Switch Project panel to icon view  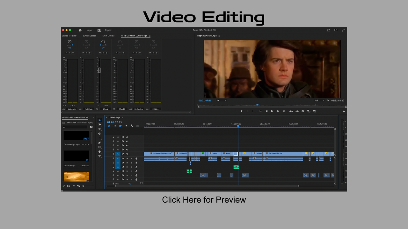pyautogui.click(x=74, y=186)
